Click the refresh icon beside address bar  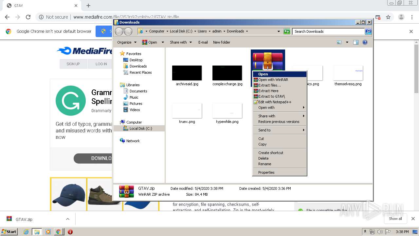287,31
